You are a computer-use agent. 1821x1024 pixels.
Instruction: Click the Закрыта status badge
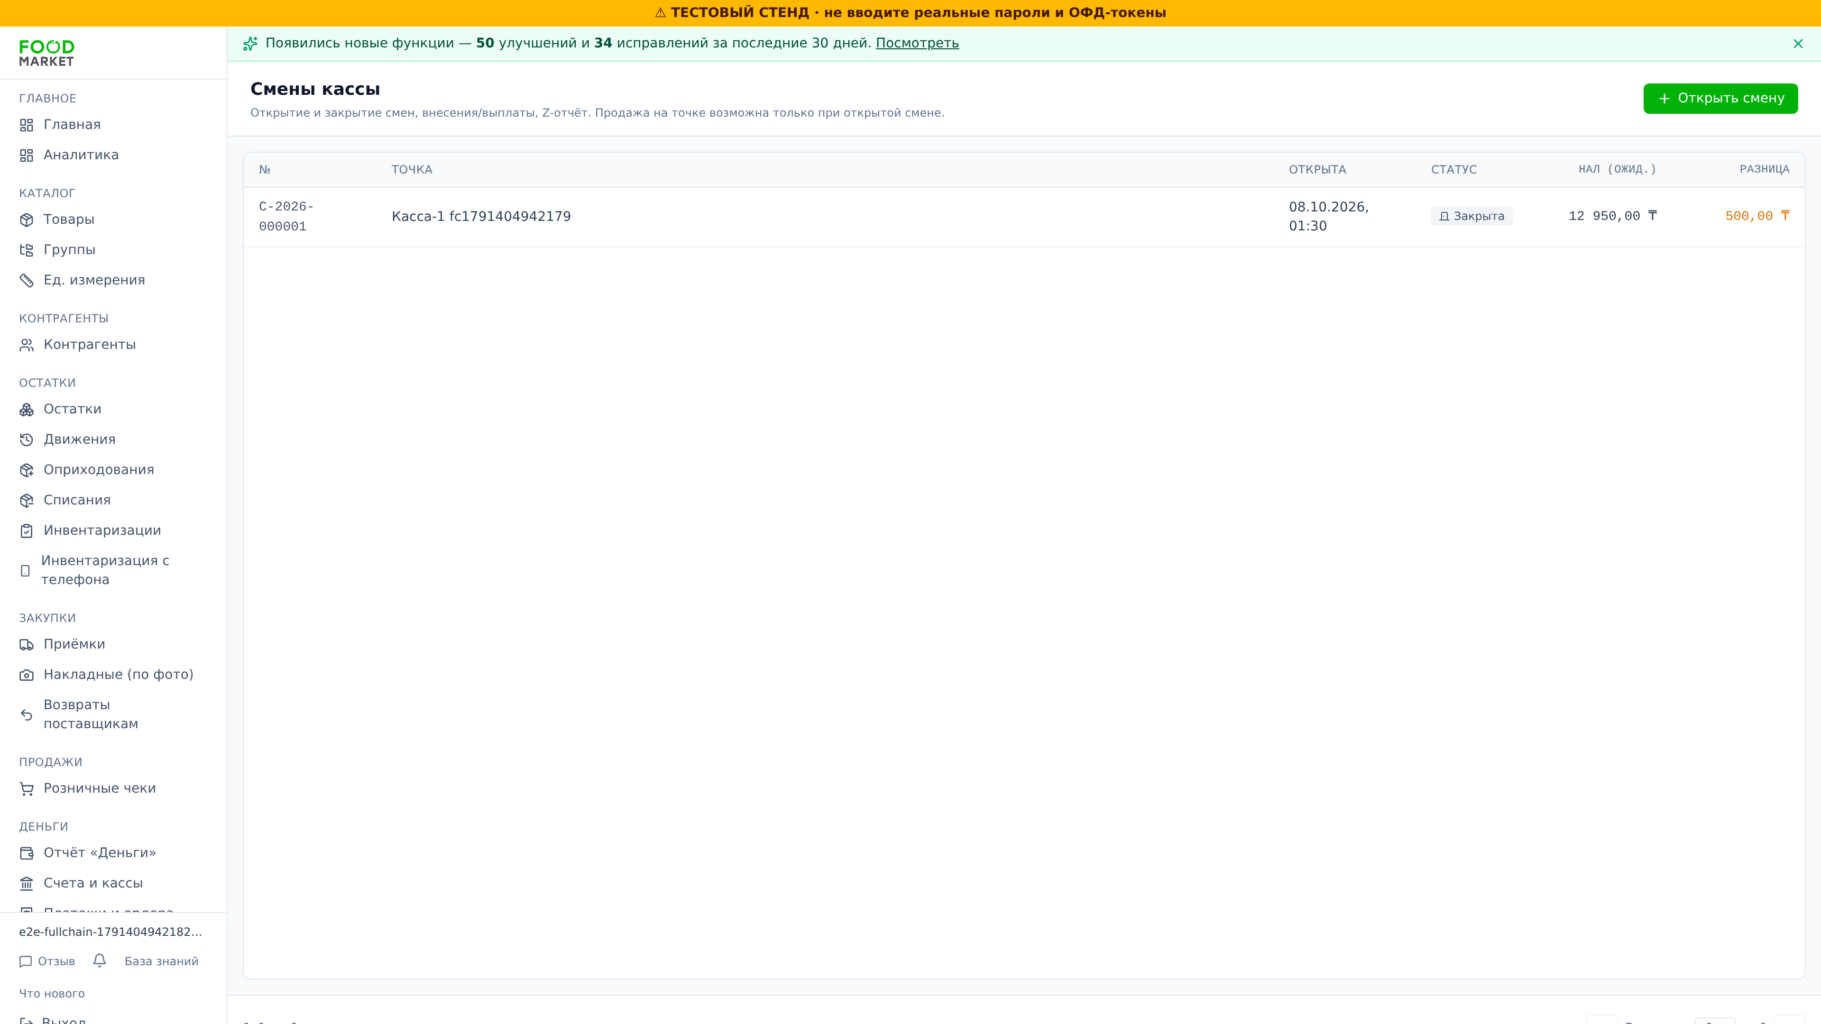(x=1471, y=216)
